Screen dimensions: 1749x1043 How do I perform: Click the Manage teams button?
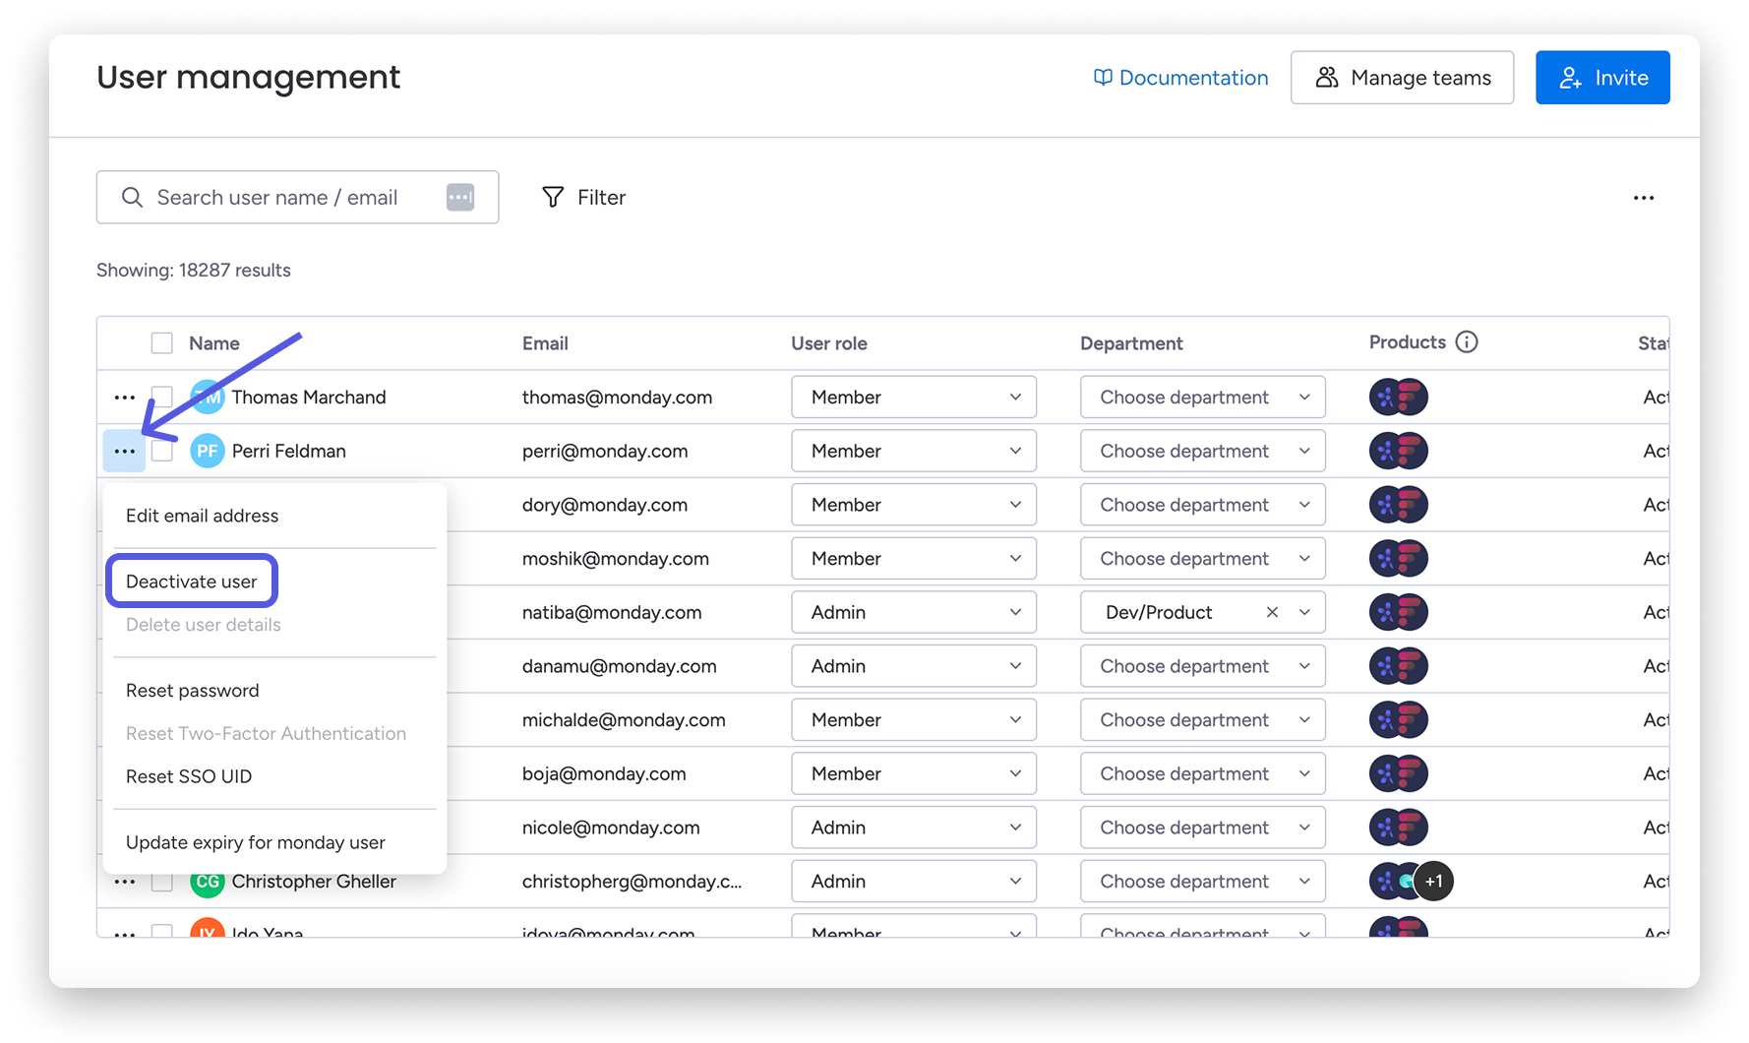[1402, 78]
